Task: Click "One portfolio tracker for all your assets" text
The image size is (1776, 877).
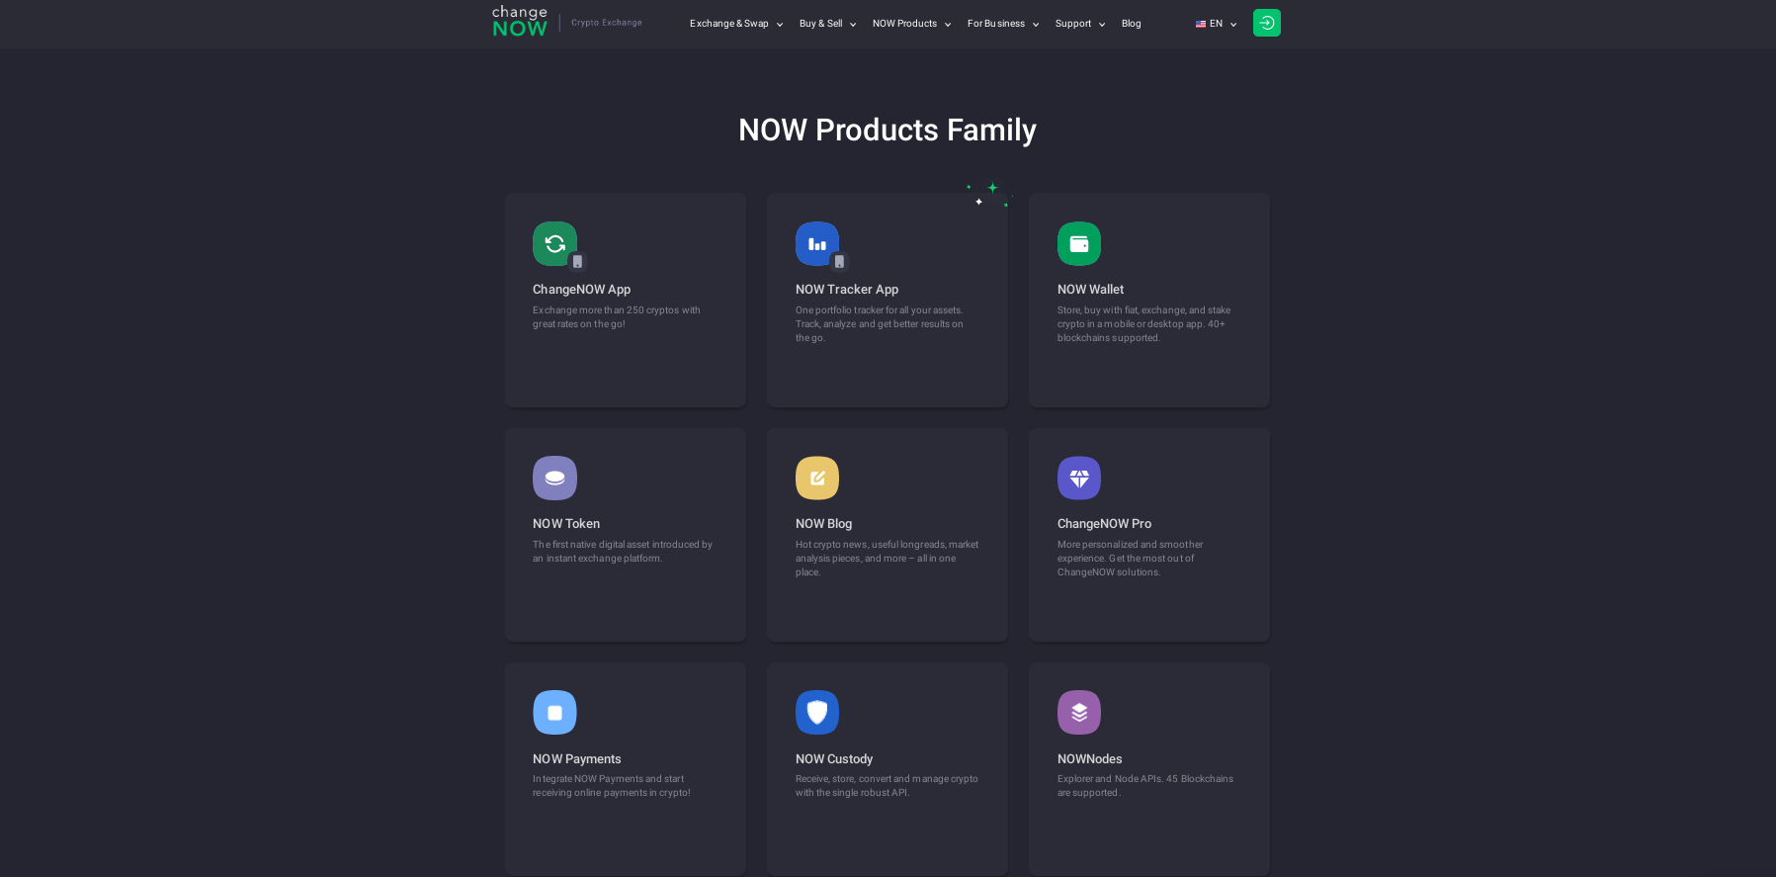Action: point(880,324)
